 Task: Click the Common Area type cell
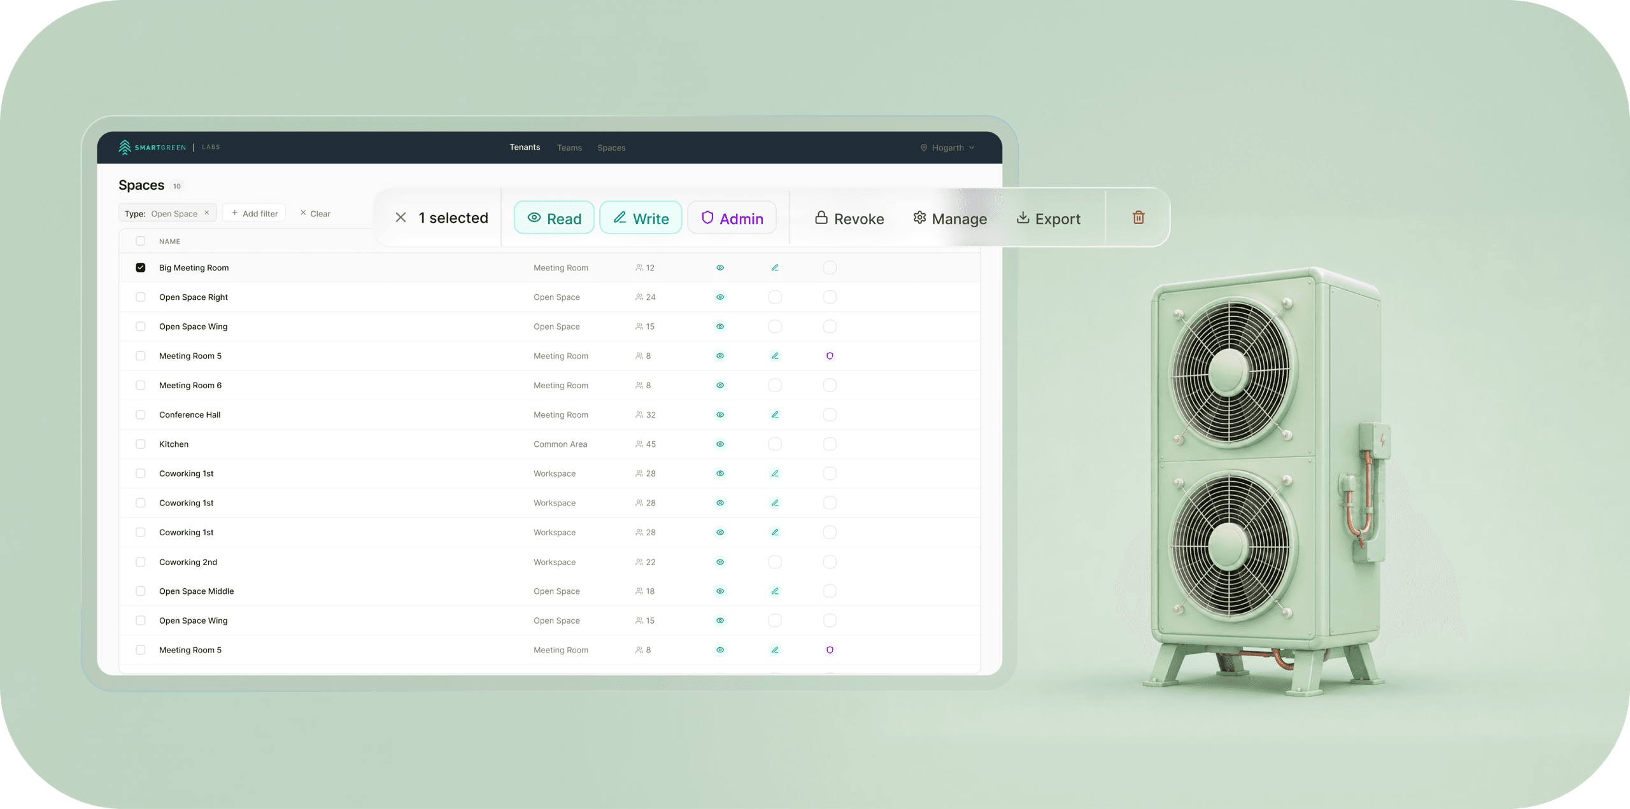click(560, 444)
